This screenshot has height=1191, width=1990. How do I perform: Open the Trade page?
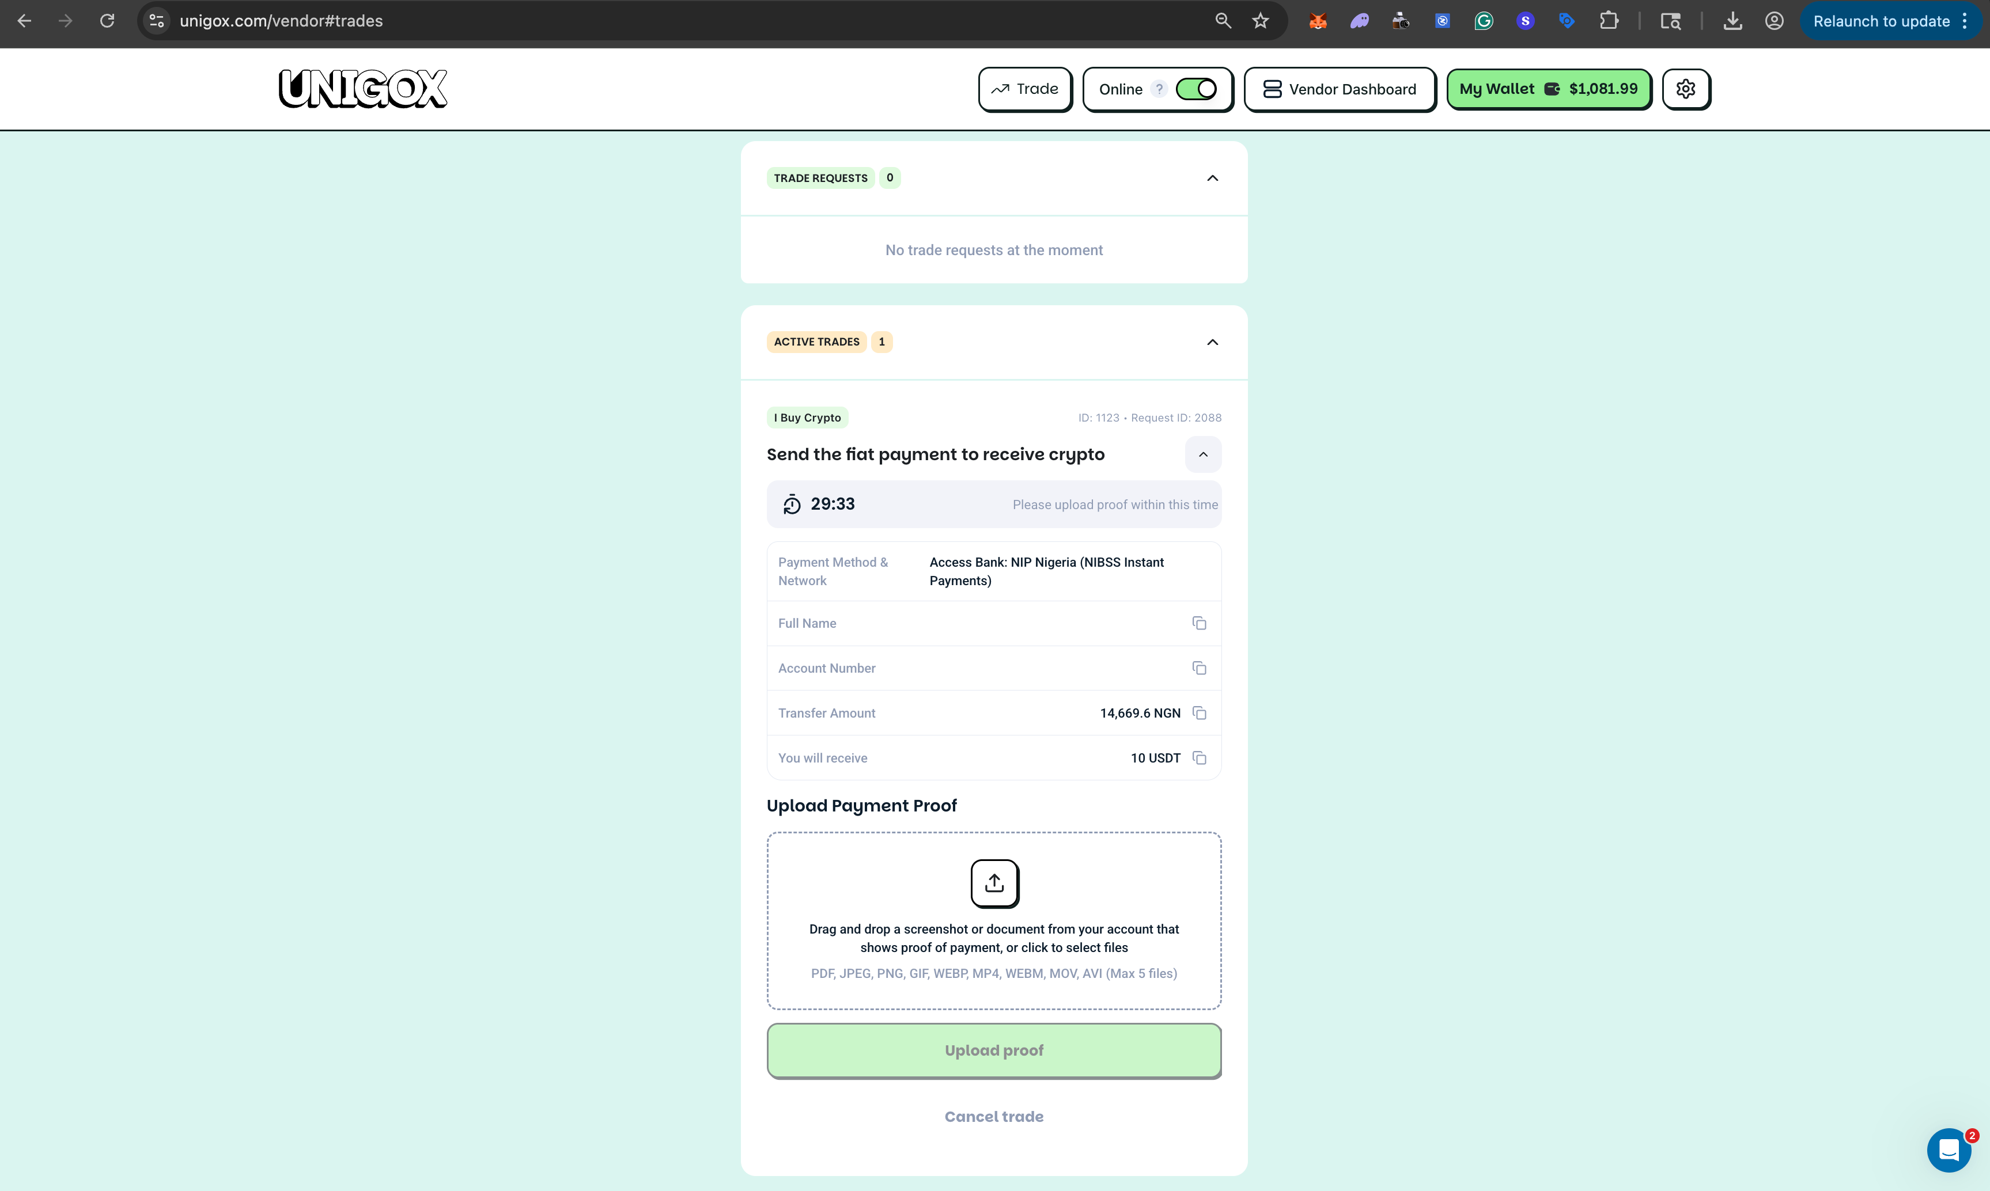[x=1025, y=89]
